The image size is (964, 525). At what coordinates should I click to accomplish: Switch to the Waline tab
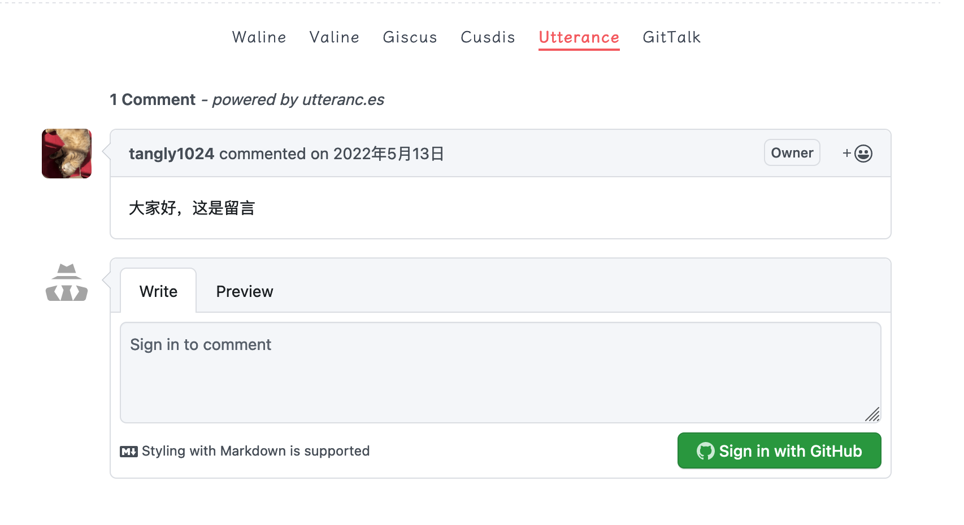(259, 37)
